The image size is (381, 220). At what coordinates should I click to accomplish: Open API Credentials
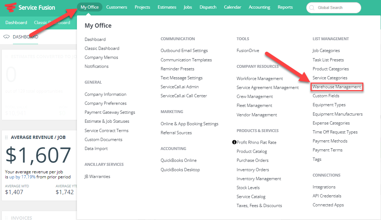pos(327,196)
